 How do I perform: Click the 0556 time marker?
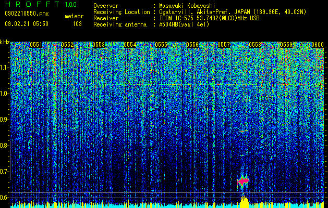point(192,45)
